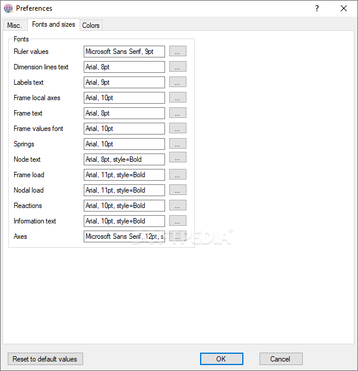358x371 pixels.
Task: Select the Fonts and sizes tab
Action: click(x=53, y=24)
